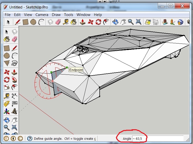Activate the 3D Text tool
Viewport: 193px width, 144px height.
[x=15, y=111]
